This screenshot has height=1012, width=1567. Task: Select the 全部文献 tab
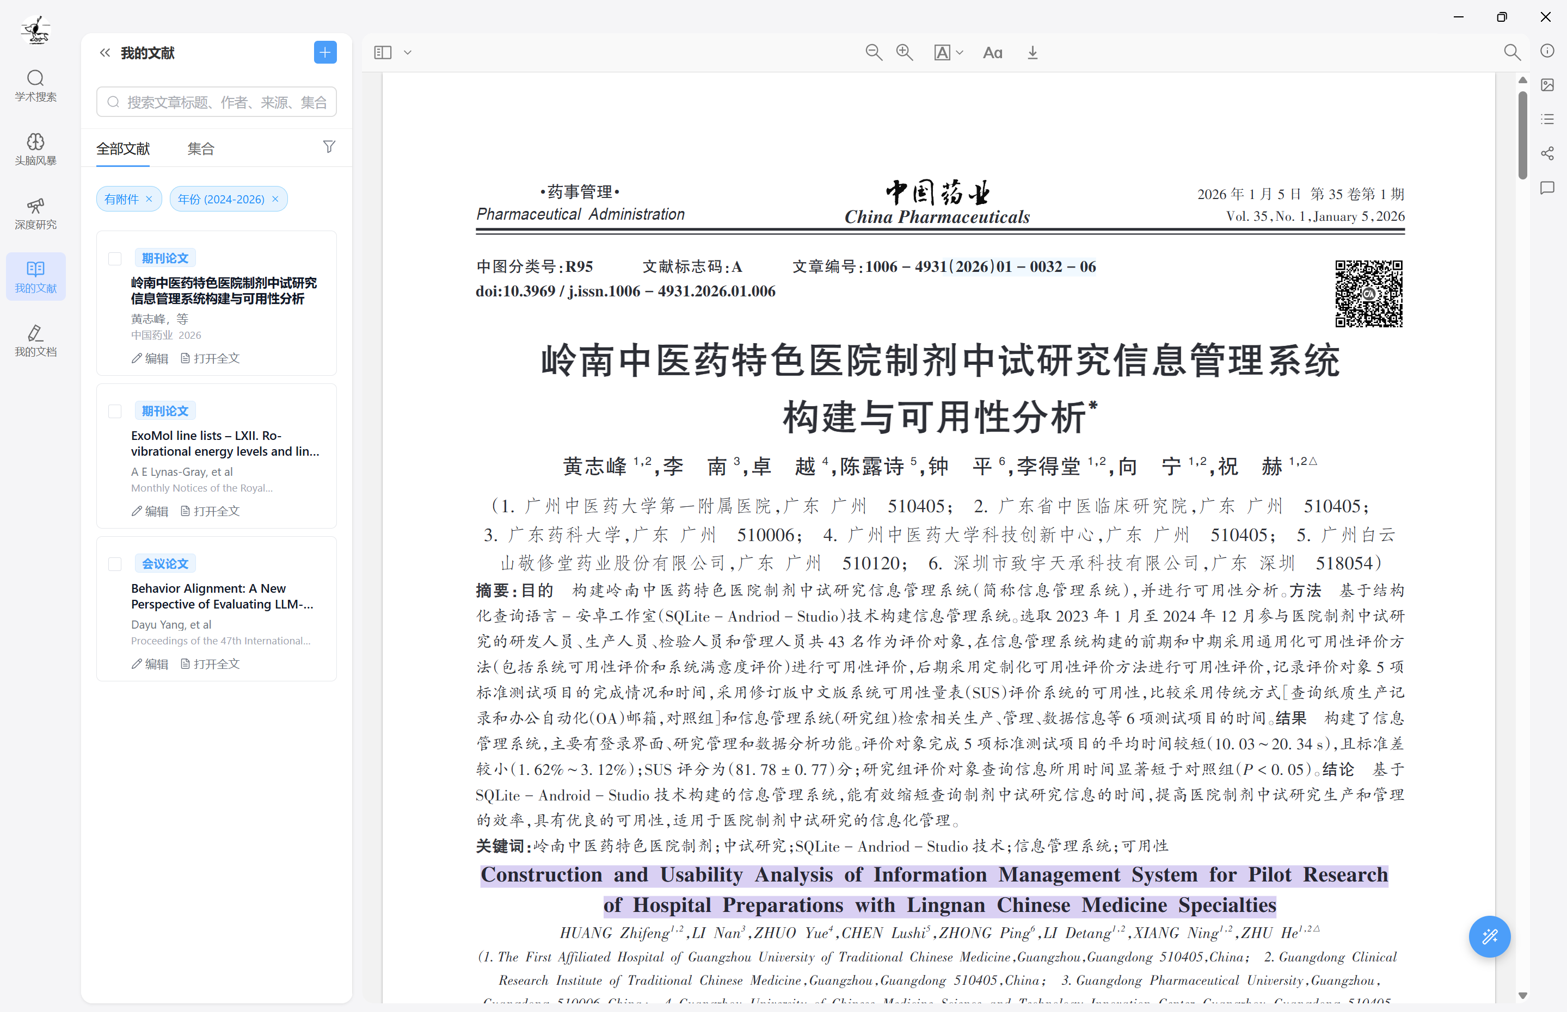click(x=123, y=148)
